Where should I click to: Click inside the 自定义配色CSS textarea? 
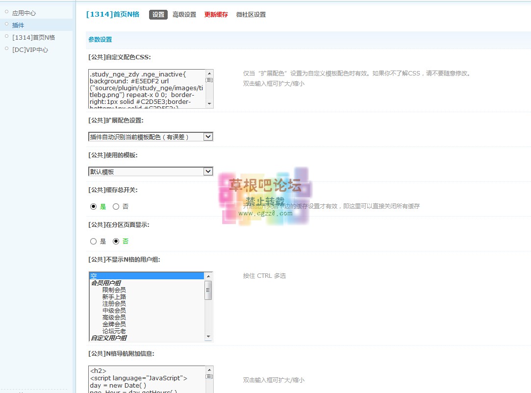point(147,89)
